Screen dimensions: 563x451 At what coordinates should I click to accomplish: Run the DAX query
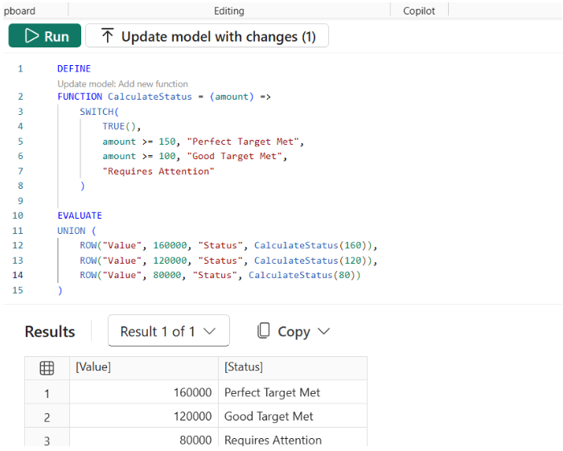(45, 35)
